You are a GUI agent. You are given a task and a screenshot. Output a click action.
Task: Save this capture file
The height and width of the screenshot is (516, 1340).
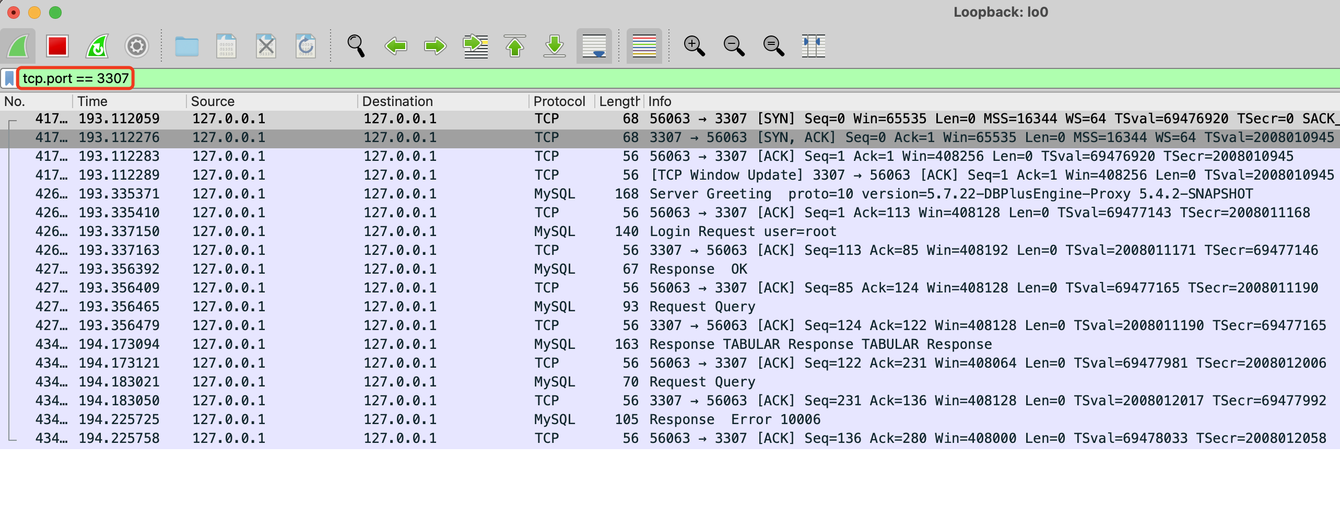226,46
